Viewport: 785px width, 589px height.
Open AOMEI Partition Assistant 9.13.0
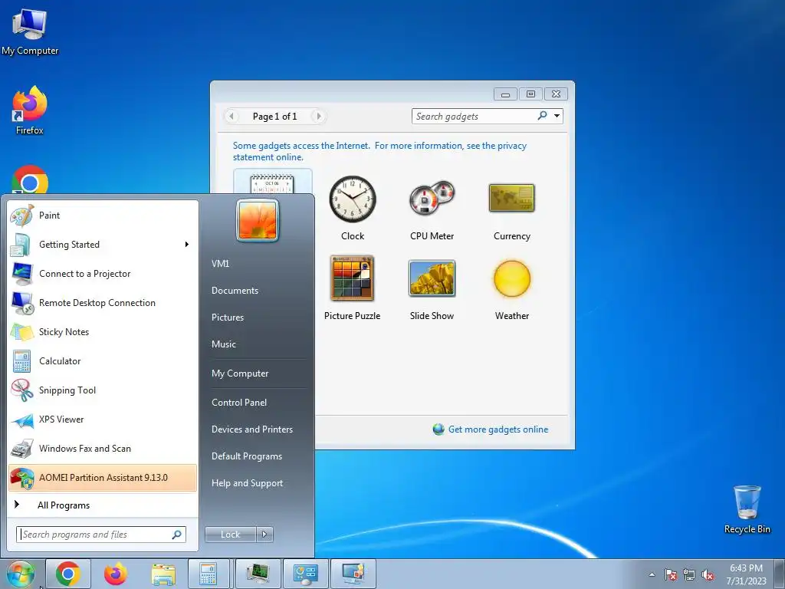point(103,477)
